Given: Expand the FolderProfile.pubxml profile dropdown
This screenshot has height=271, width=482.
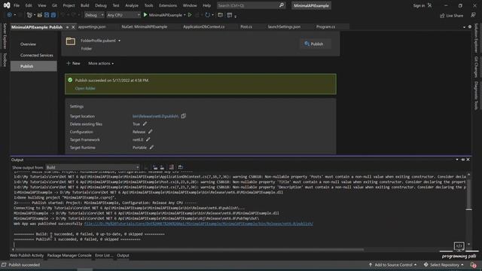Looking at the screenshot, I should click(119, 41).
